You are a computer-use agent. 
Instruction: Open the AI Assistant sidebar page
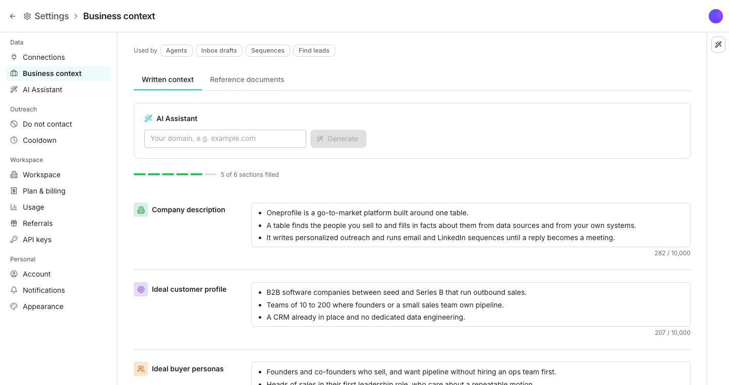pyautogui.click(x=58, y=90)
